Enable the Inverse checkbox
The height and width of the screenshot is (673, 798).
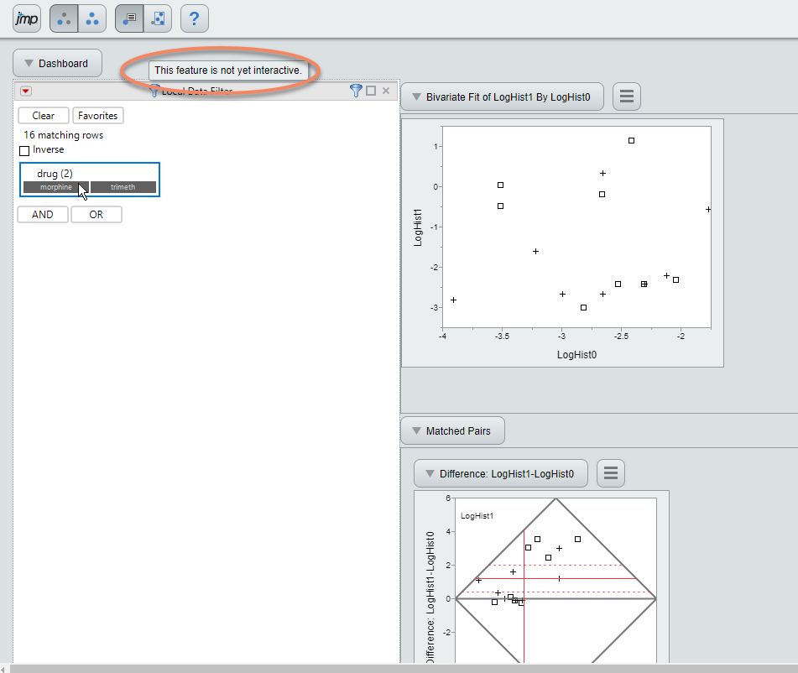(x=24, y=151)
